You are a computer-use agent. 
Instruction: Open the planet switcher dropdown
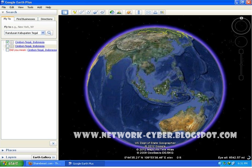pos(129,12)
